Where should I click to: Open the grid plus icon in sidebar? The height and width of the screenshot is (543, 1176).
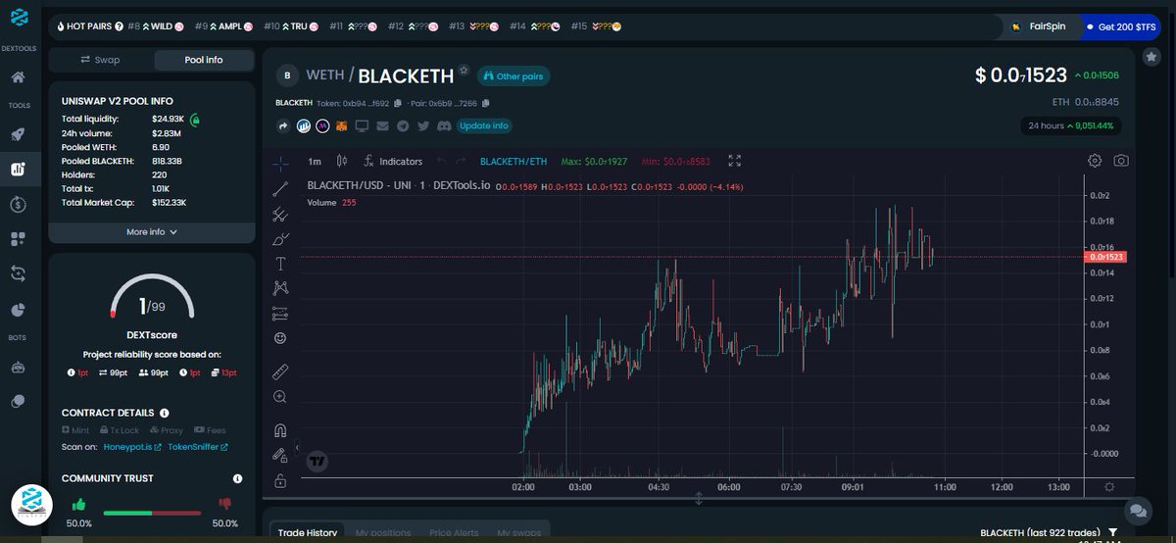pyautogui.click(x=18, y=239)
